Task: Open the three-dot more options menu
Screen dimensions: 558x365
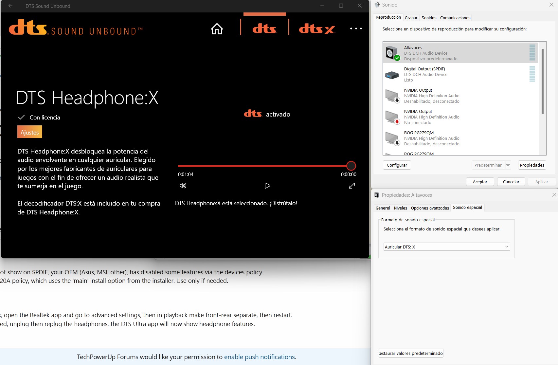Action: click(x=356, y=29)
